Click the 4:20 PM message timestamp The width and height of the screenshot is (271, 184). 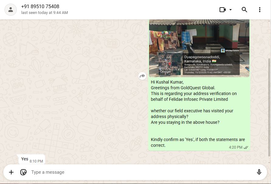236,147
